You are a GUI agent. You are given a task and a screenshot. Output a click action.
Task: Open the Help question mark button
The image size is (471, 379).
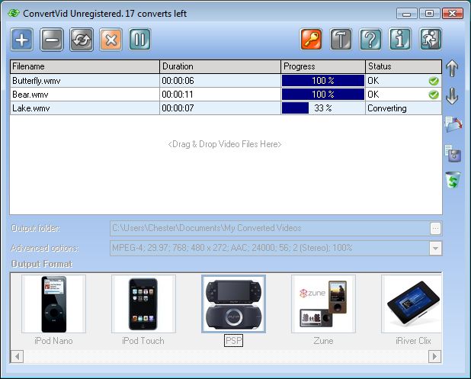click(370, 39)
